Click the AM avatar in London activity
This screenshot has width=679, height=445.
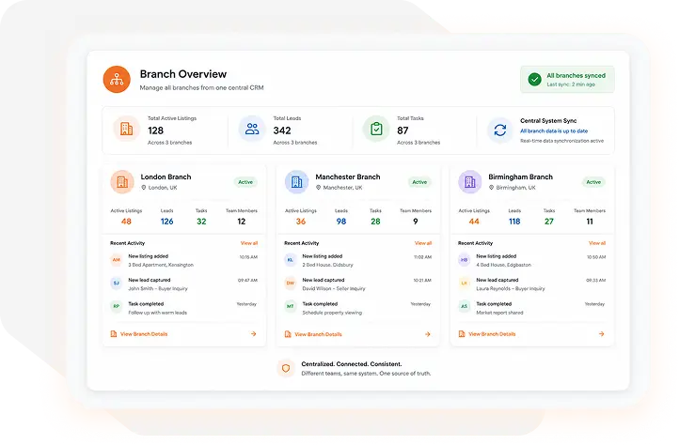click(117, 260)
